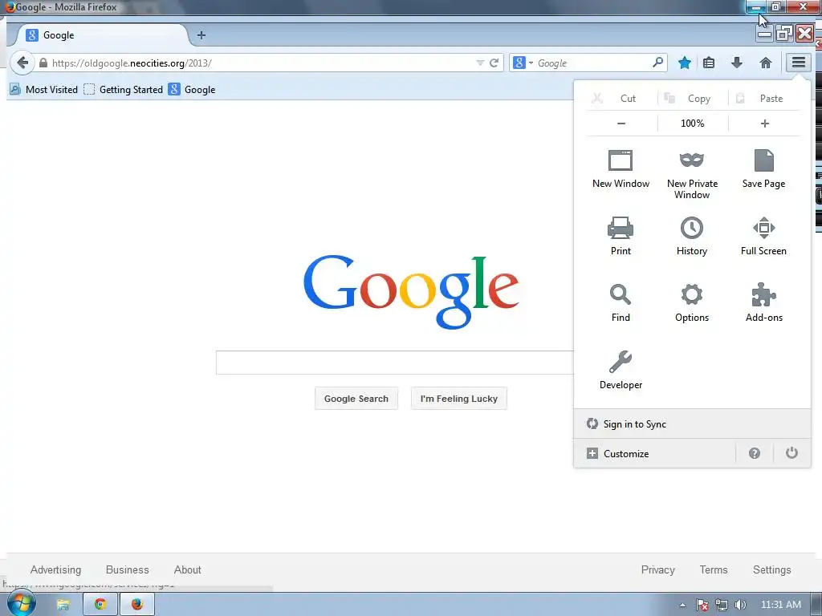This screenshot has height=616, width=822.
Task: Click the network tray icon
Action: coord(722,605)
